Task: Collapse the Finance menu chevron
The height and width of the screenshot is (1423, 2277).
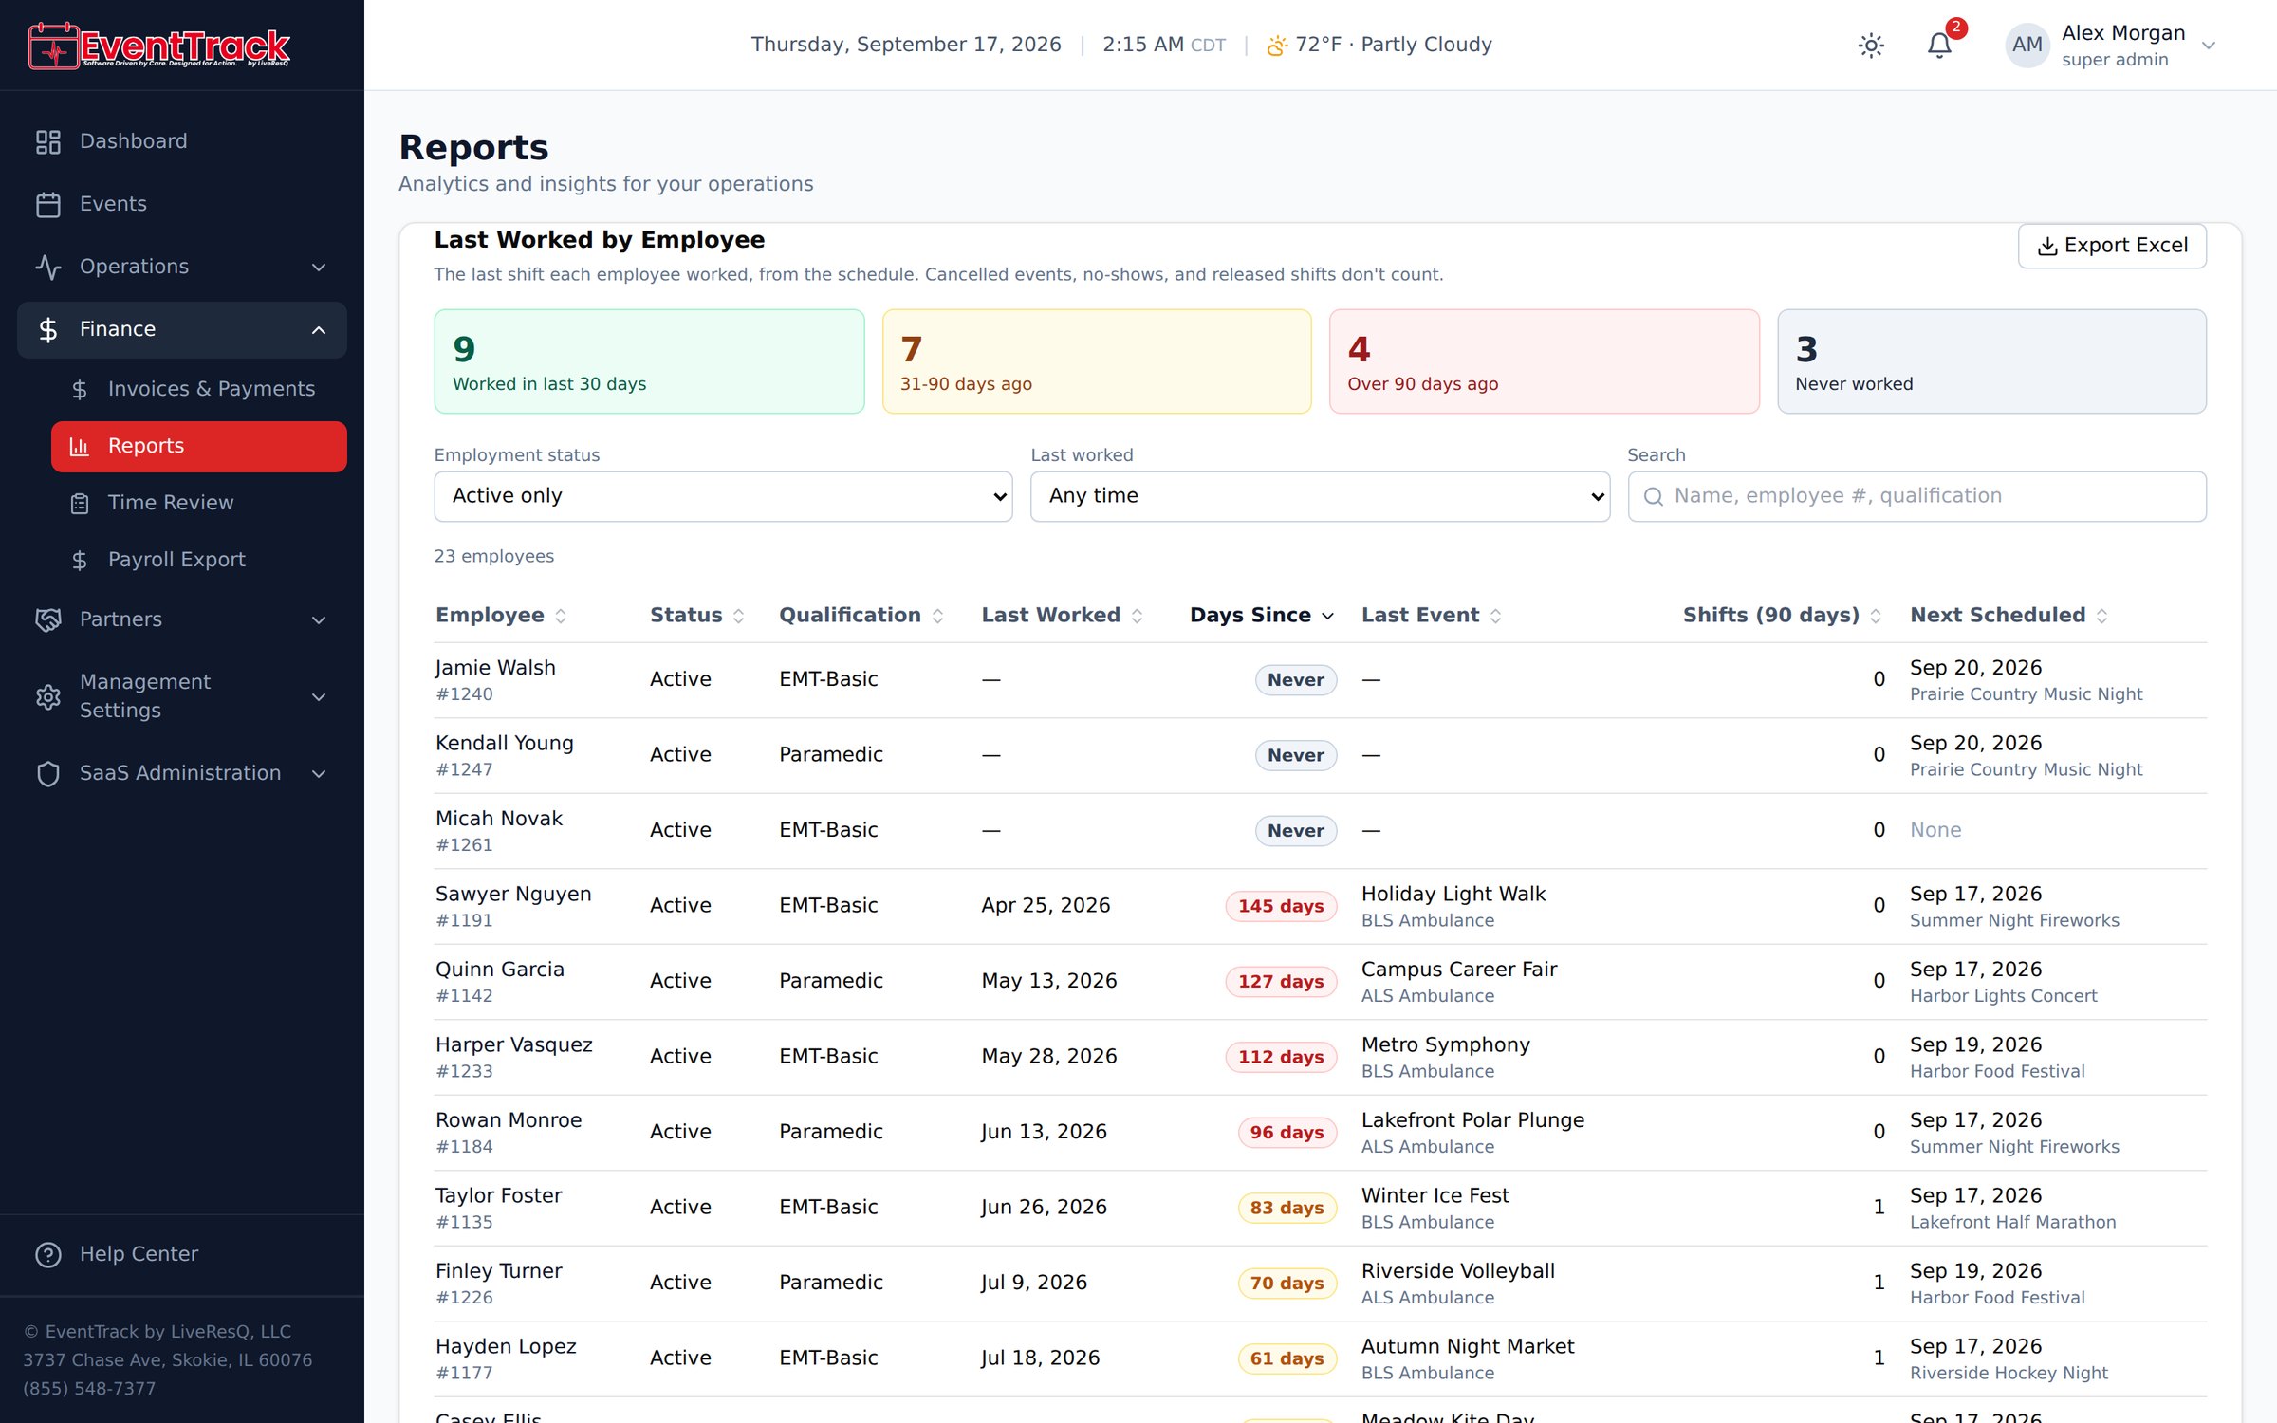Action: point(319,330)
